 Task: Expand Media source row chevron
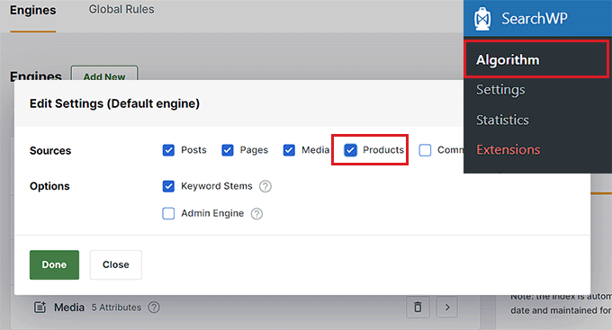click(x=447, y=308)
